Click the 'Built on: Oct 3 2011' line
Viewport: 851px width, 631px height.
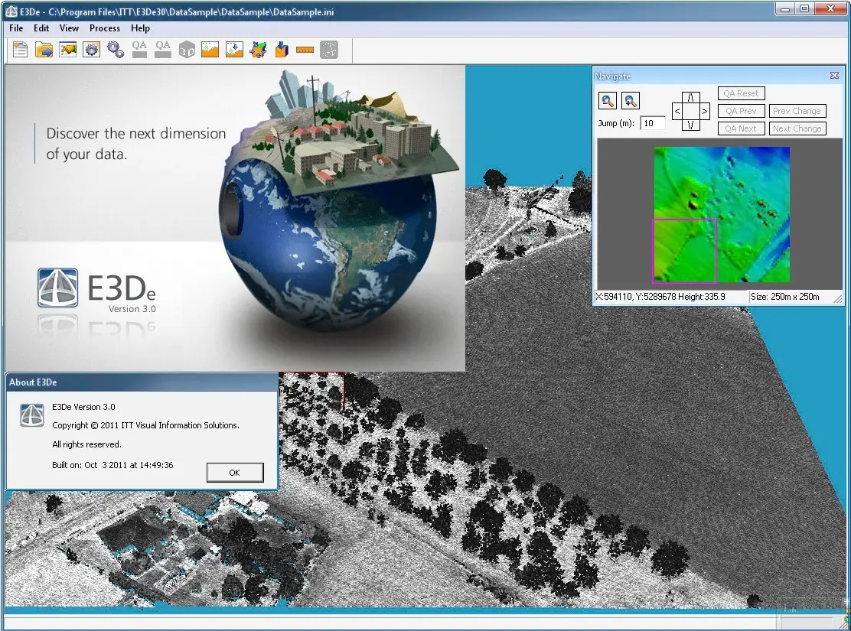[112, 465]
